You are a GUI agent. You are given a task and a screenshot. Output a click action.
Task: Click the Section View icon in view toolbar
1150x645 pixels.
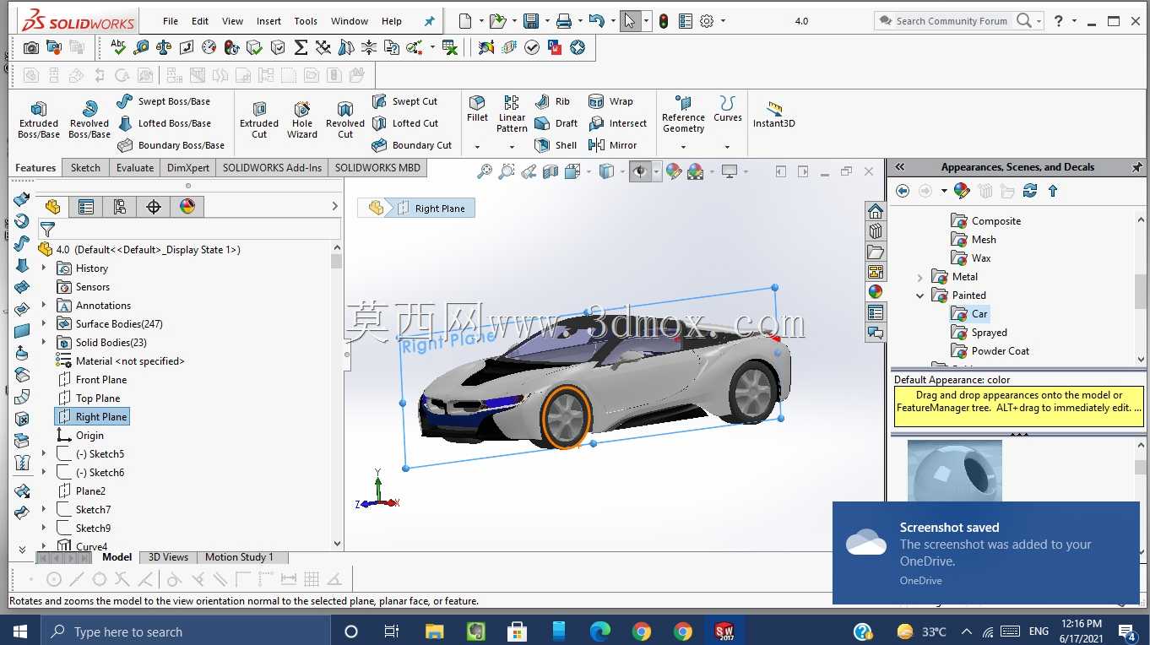click(x=551, y=171)
